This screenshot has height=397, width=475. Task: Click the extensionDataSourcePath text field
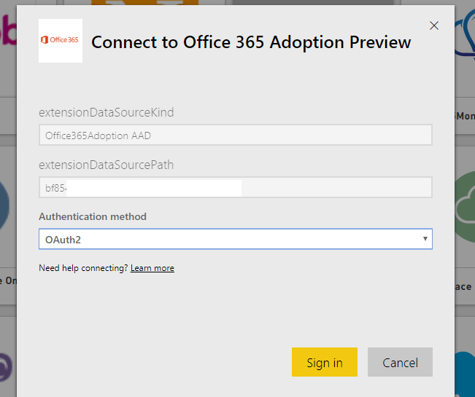[235, 187]
